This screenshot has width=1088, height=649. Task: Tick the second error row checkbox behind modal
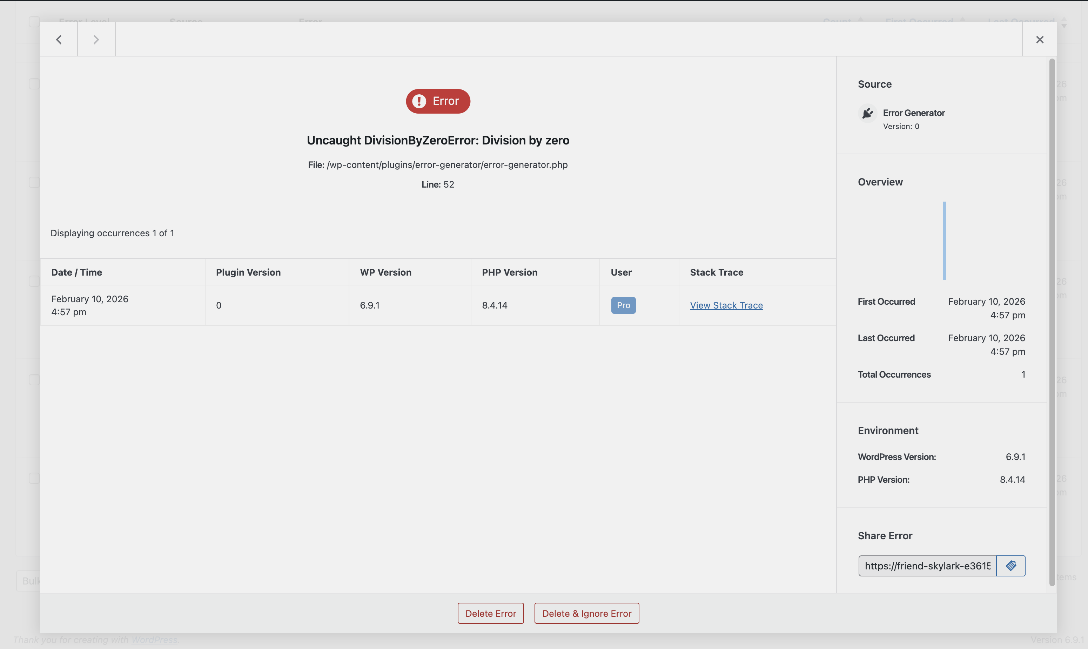pos(34,182)
